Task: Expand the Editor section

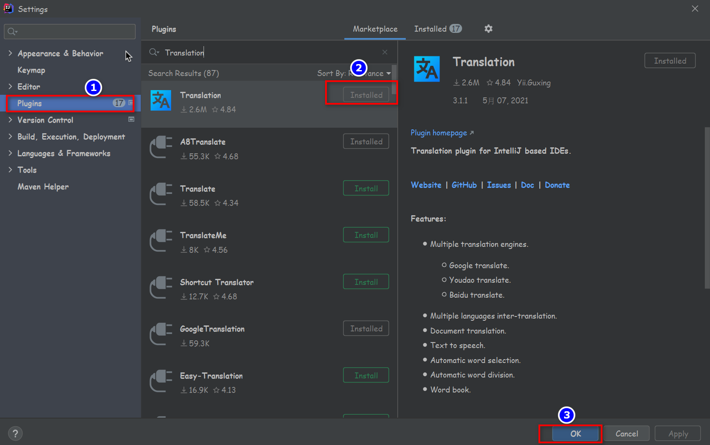Action: (x=10, y=86)
